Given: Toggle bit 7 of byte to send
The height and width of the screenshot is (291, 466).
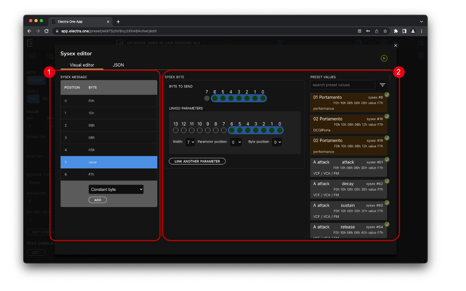Looking at the screenshot, I should (x=207, y=98).
